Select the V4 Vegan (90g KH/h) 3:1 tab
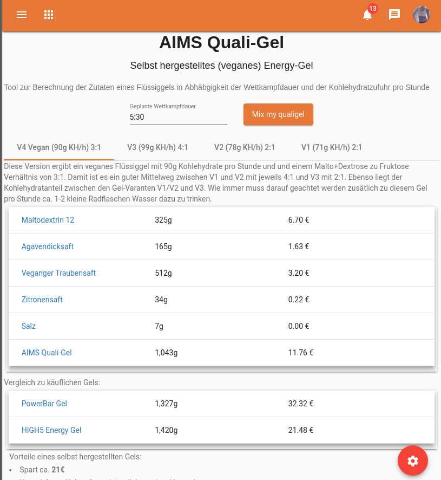Image resolution: width=441 pixels, height=480 pixels. 59,147
